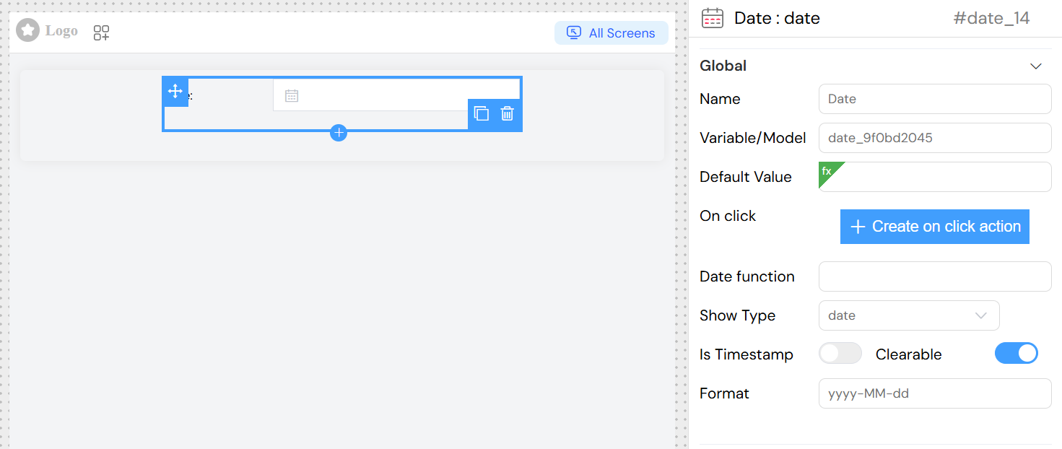Click the Clearable label
This screenshot has width=1062, height=449.
point(908,354)
